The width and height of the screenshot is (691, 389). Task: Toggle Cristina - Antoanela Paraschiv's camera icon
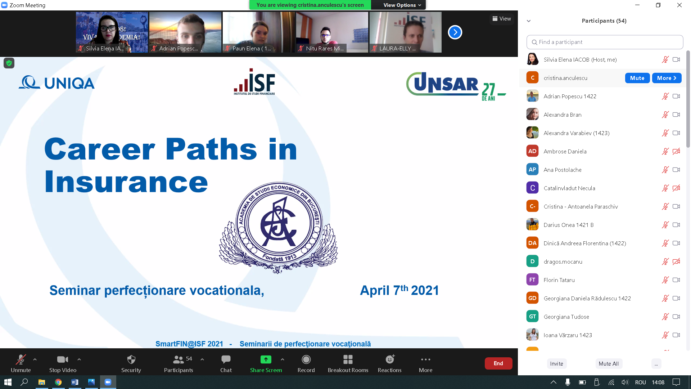(x=676, y=206)
